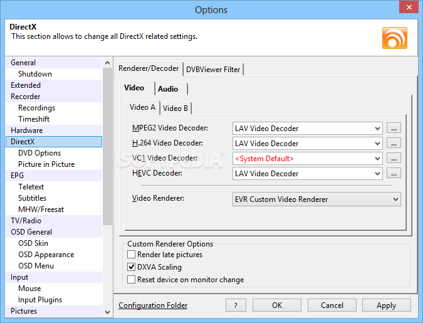Image resolution: width=423 pixels, height=323 pixels.
Task: Select Subtitles in options tree
Action: click(54, 198)
